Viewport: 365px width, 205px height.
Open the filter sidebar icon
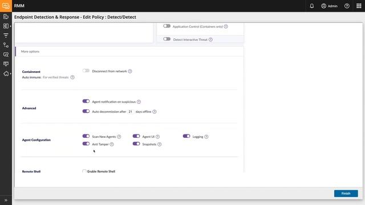6,35
